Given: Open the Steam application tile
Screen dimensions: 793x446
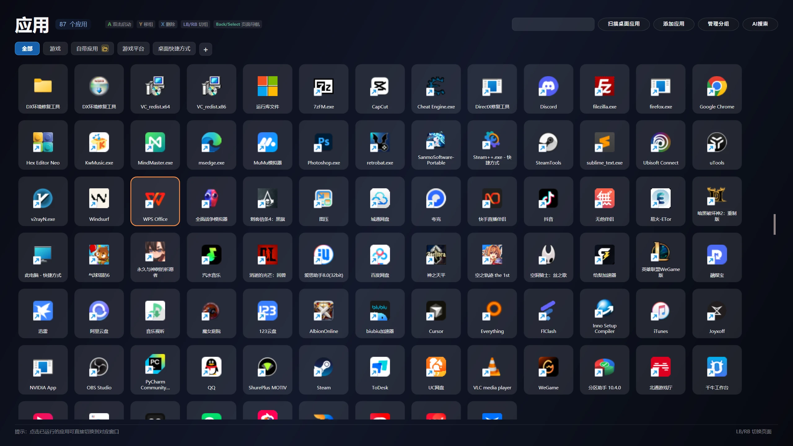Looking at the screenshot, I should (x=323, y=370).
